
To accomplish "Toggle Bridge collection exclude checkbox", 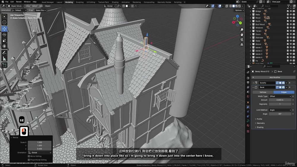I will (x=288, y=11).
